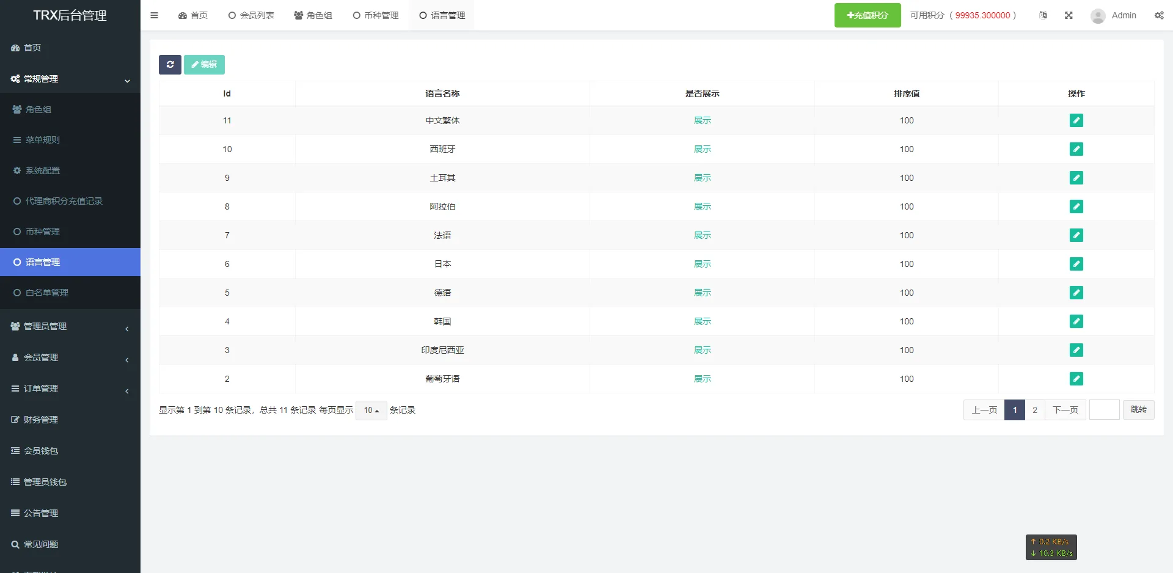Open the settings gears icon at top right
Screen dimensions: 1173x573
1158,15
